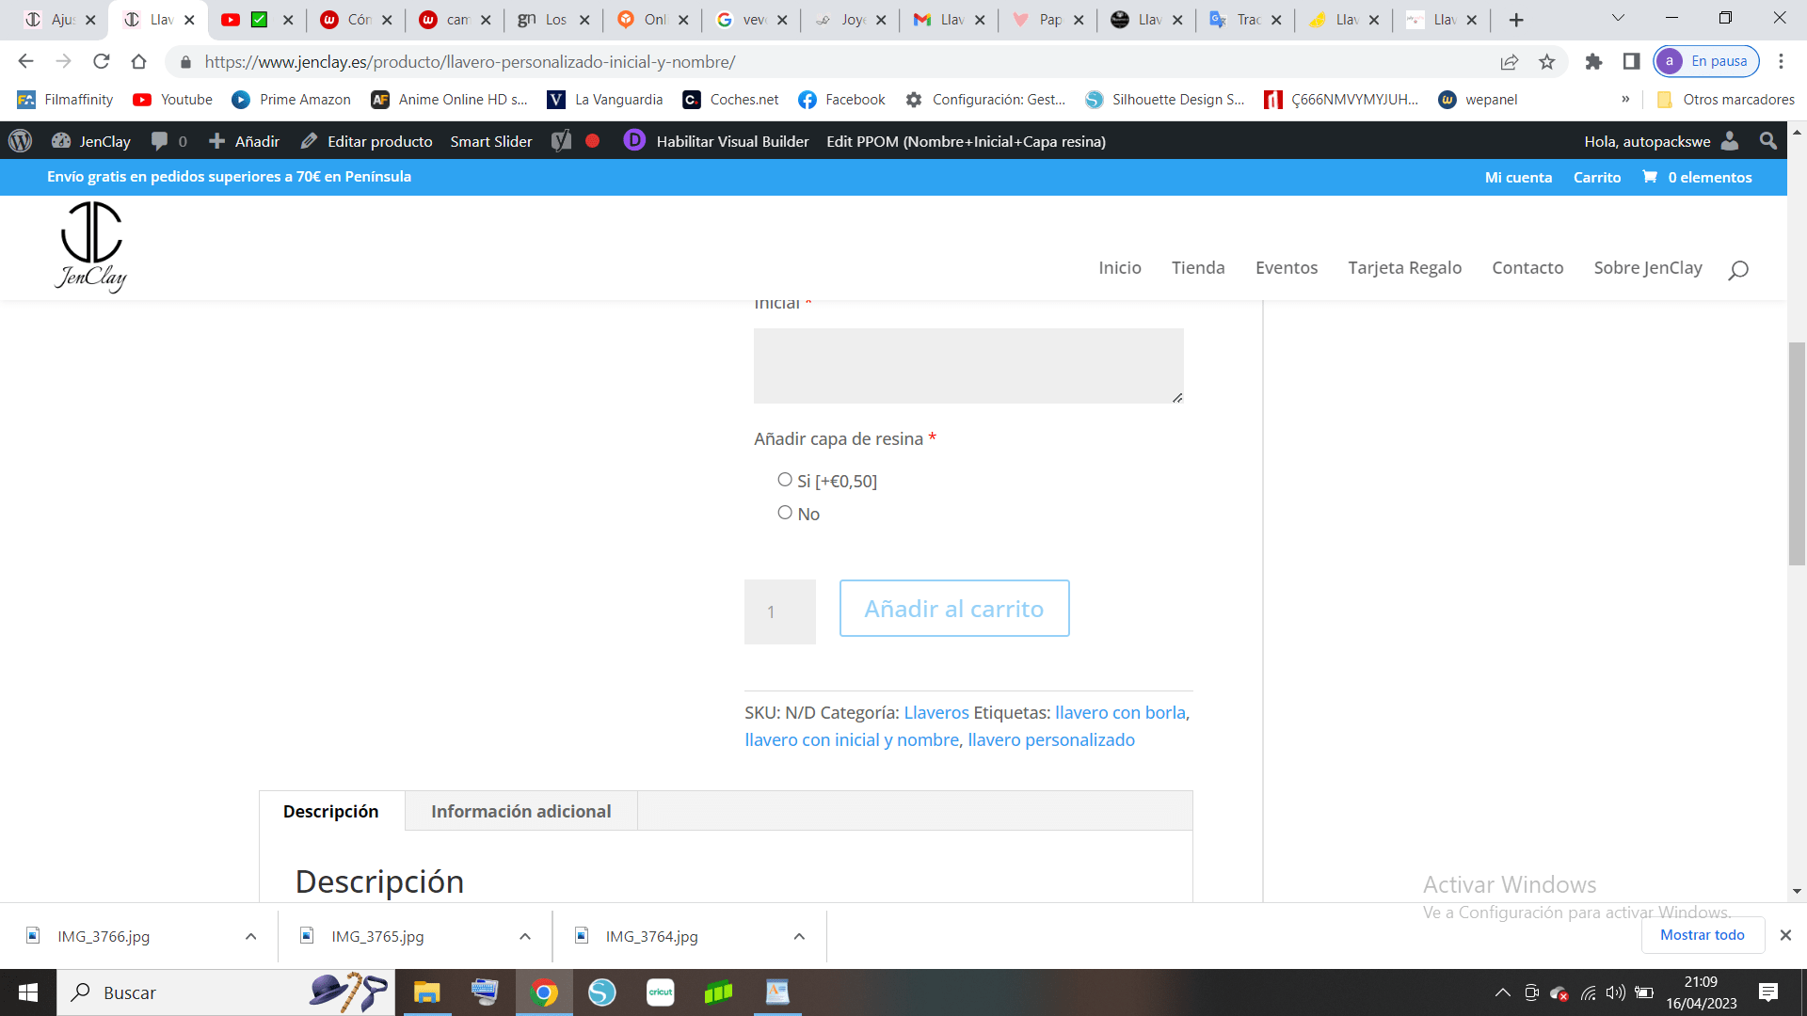Select the Si [+€0,50] resin option
Viewport: 1807px width, 1016px height.
tap(785, 480)
